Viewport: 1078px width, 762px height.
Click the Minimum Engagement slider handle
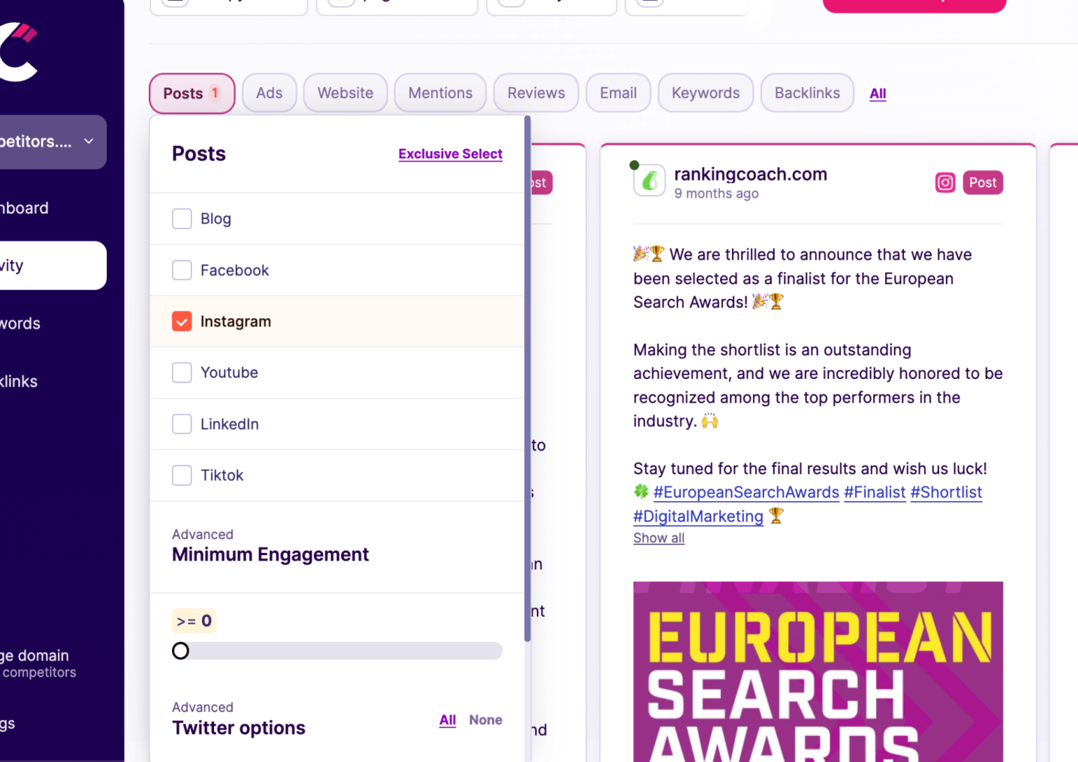click(x=180, y=651)
